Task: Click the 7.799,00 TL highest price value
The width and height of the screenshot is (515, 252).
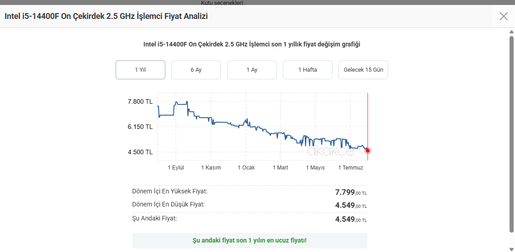Action: click(x=351, y=192)
